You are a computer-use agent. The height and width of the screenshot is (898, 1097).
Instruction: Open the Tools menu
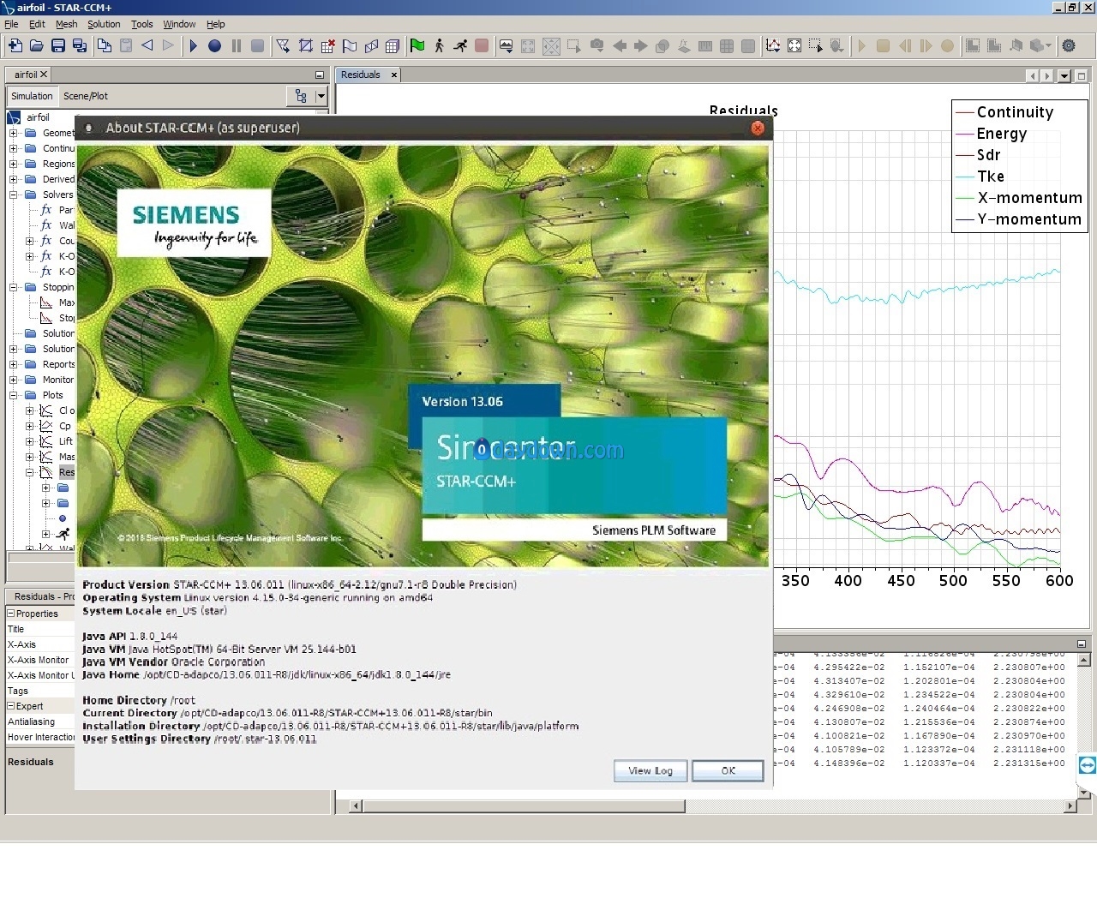(142, 24)
